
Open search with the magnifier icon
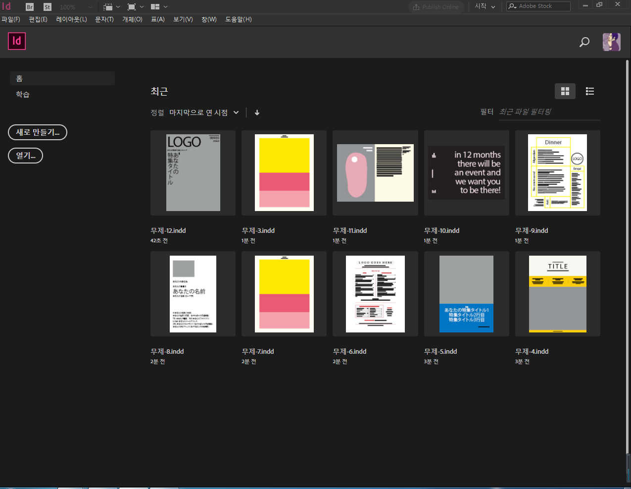coord(584,42)
